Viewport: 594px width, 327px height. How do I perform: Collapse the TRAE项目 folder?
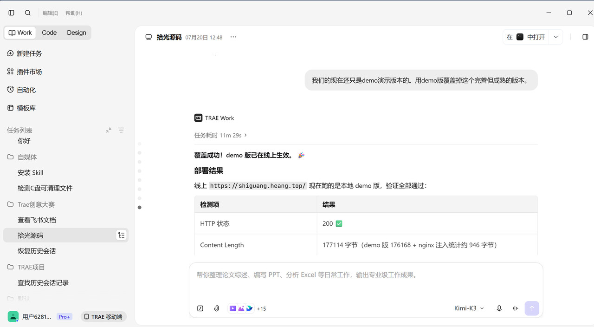(26, 267)
